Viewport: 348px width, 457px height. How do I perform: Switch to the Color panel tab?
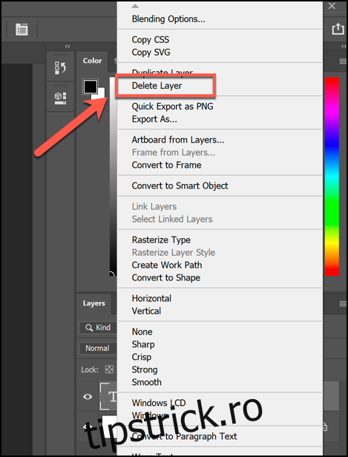(92, 61)
